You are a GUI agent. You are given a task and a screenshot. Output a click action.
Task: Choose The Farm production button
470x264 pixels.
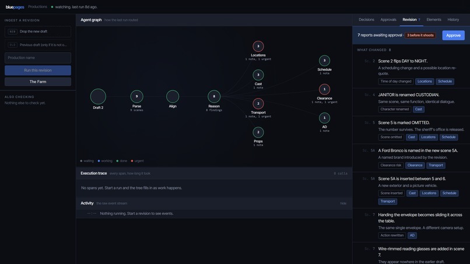(x=38, y=82)
